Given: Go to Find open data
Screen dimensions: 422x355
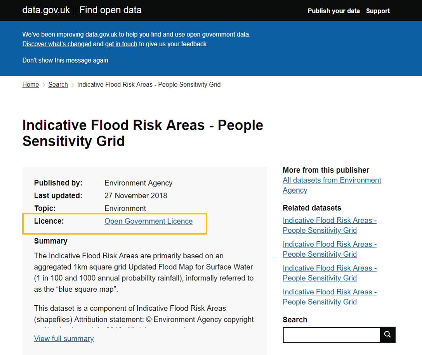Looking at the screenshot, I should coord(110,10).
